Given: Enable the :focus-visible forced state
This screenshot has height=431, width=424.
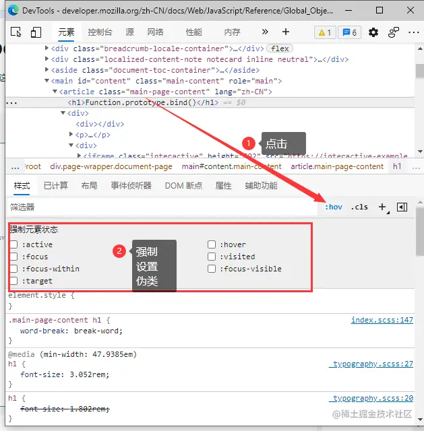Looking at the screenshot, I should pos(212,269).
